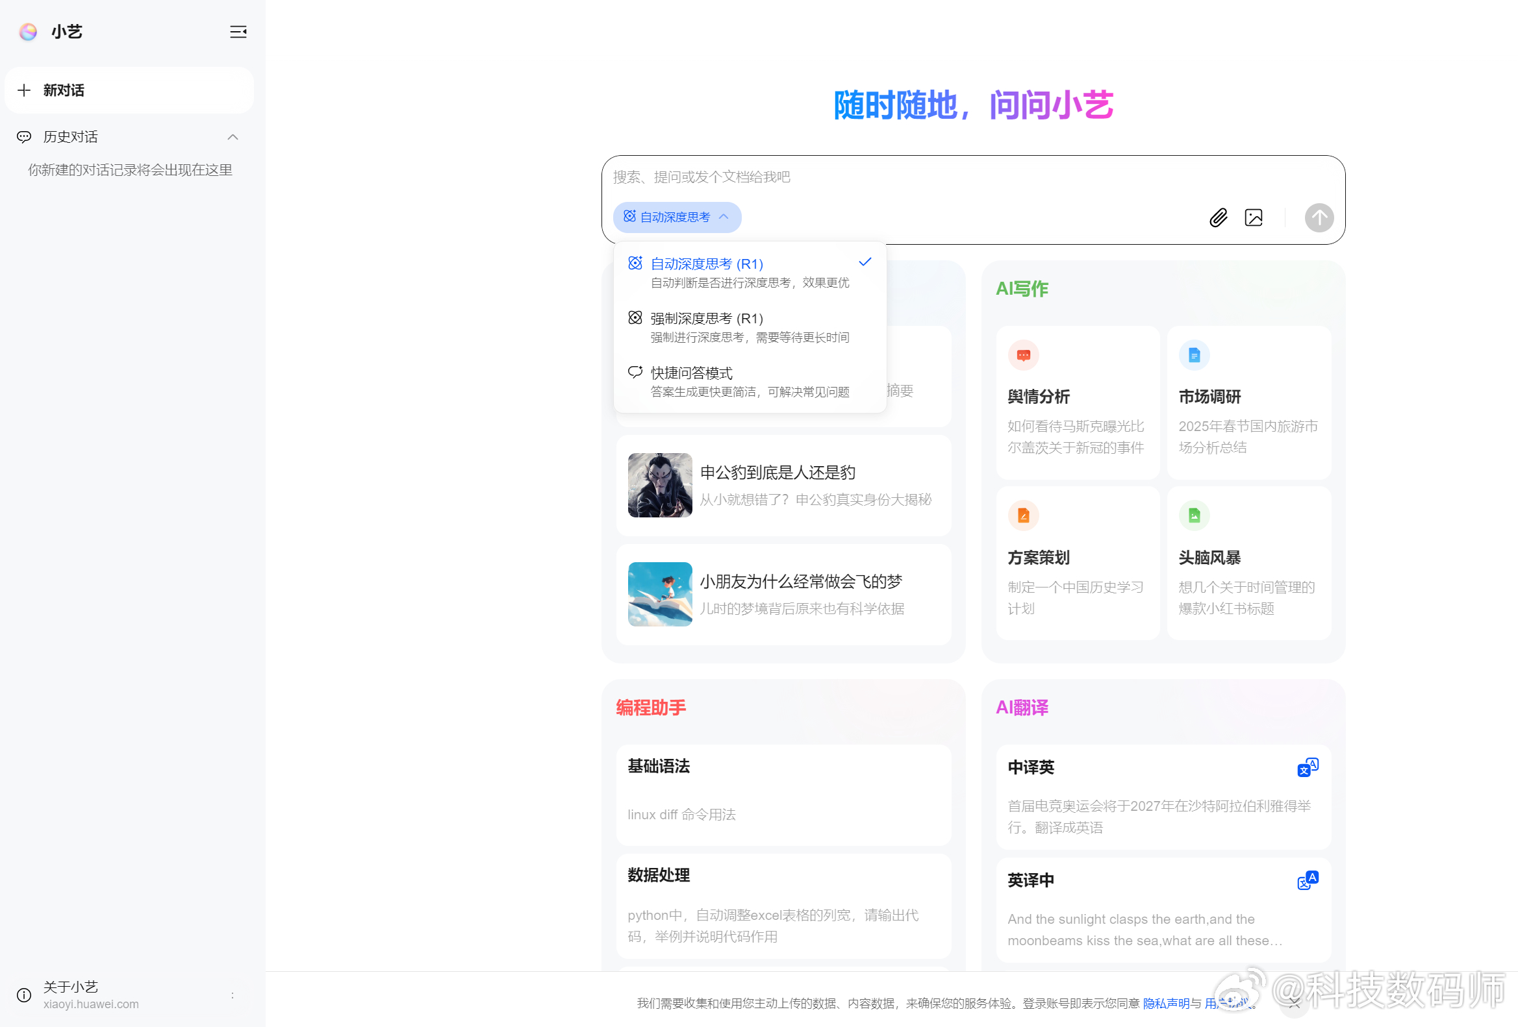Click the Xiaoyi colorful logo icon

tap(27, 31)
